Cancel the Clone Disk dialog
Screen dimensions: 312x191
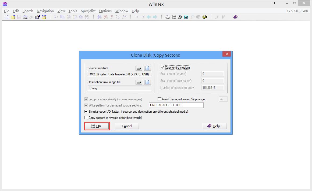127,126
